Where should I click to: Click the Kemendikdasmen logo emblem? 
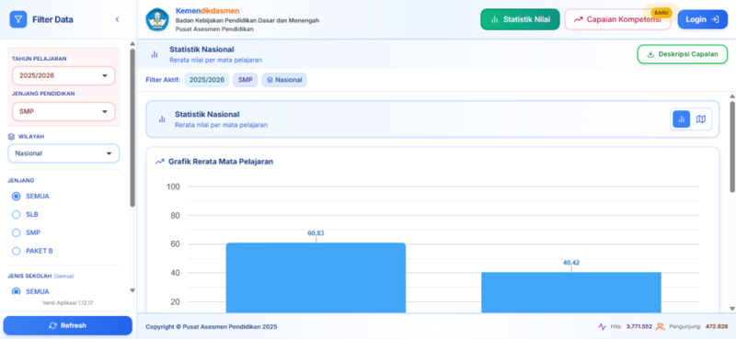pos(156,19)
